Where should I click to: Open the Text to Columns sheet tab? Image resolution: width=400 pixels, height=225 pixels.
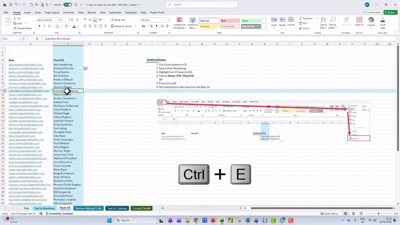tap(117, 208)
